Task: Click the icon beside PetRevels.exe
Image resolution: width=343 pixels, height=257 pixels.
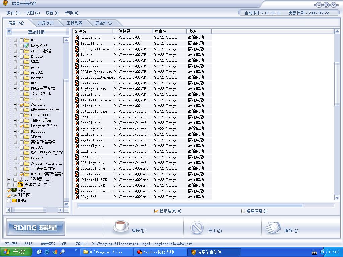Action: 77,111
